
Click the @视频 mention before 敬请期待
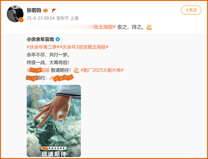[38, 70]
